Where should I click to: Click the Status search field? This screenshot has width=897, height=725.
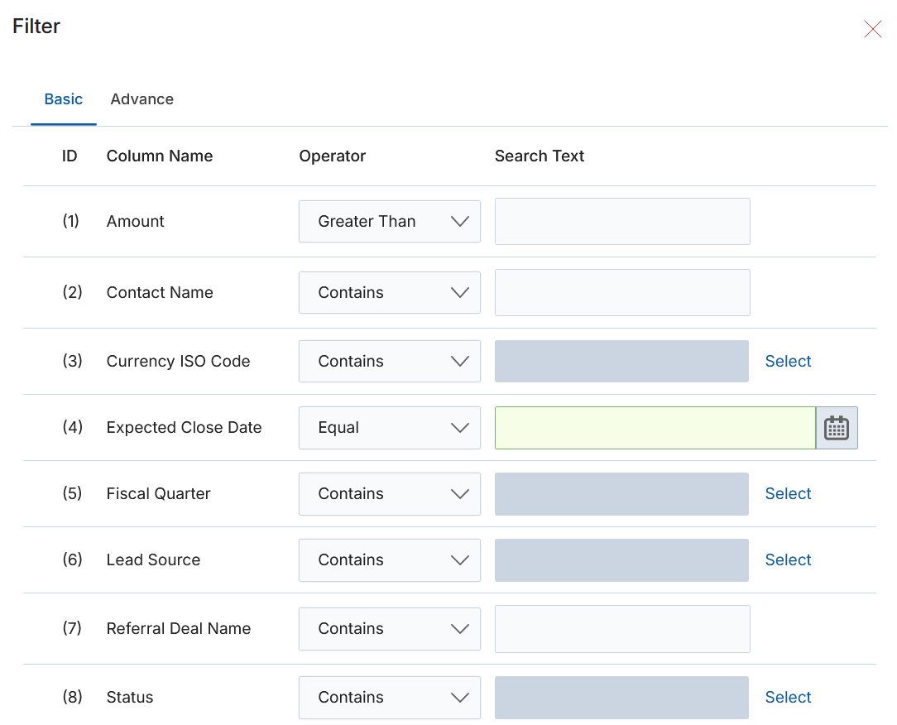pyautogui.click(x=621, y=698)
